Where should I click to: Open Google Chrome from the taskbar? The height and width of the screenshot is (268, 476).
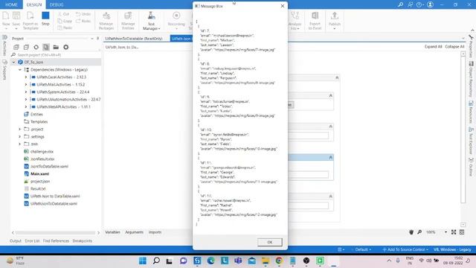click(x=279, y=261)
